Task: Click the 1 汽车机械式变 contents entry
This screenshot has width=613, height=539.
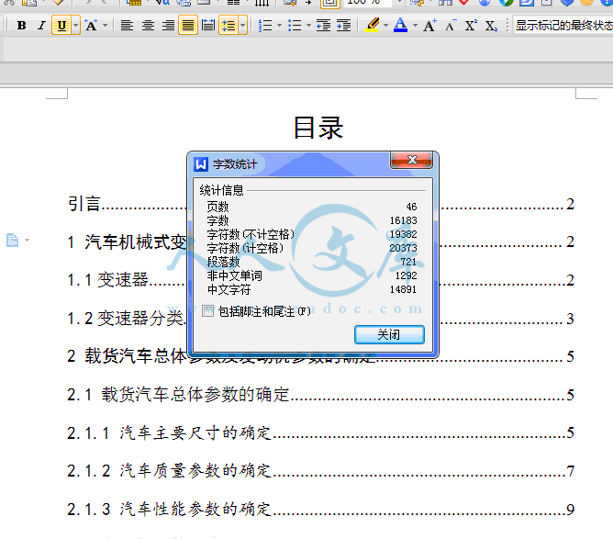Action: [128, 242]
